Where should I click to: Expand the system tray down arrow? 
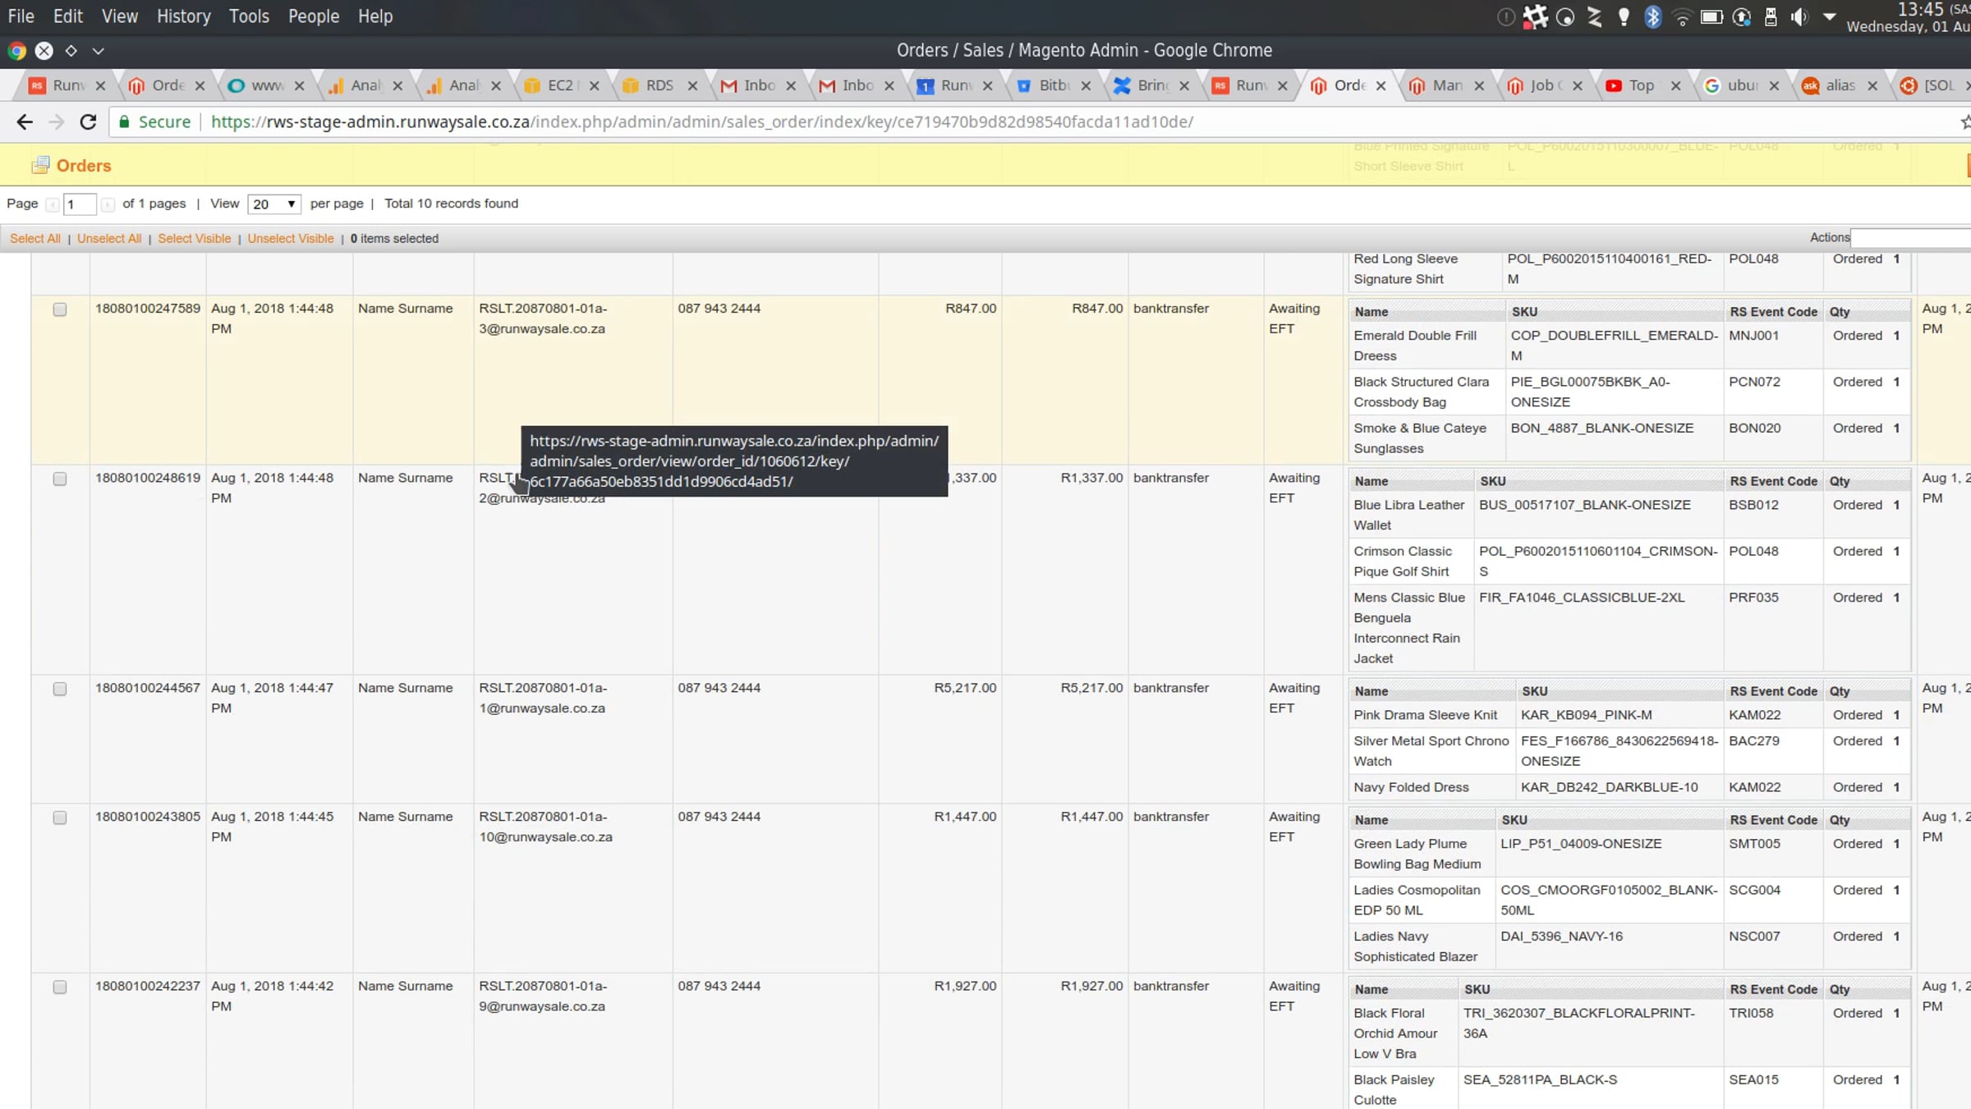1829,17
